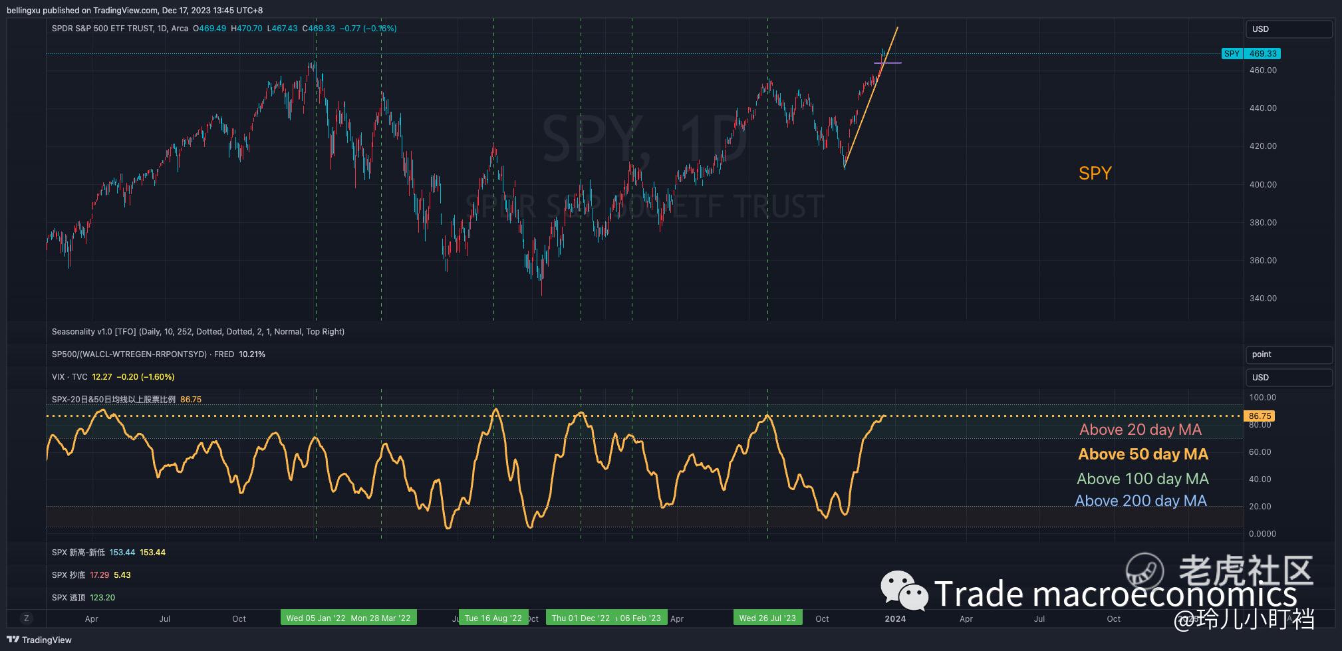
Task: Click the '340.00' price scale label
Action: pos(1263,299)
